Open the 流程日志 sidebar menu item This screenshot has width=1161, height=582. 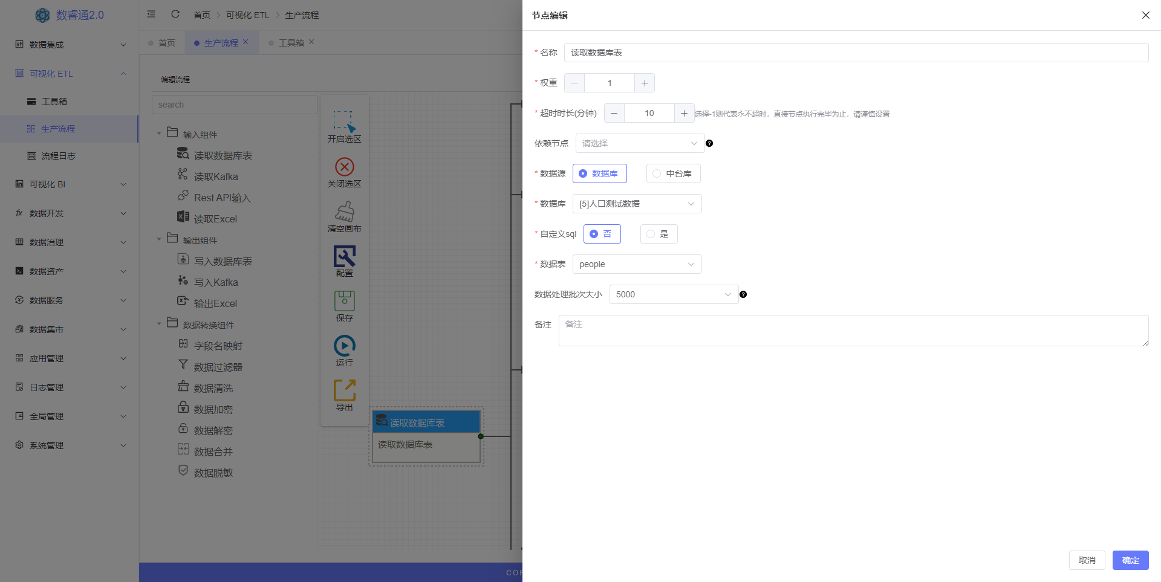click(70, 156)
